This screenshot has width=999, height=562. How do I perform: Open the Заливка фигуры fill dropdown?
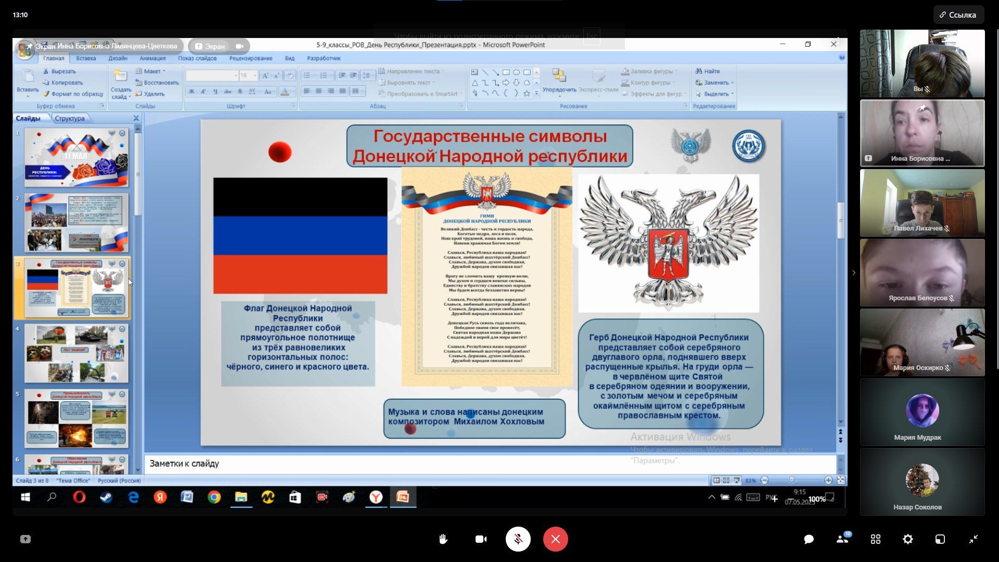(649, 71)
